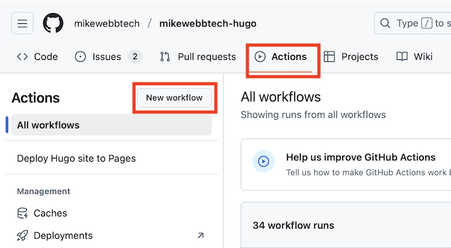Click the Issues circle-dot icon
The height and width of the screenshot is (248, 451).
click(x=81, y=57)
